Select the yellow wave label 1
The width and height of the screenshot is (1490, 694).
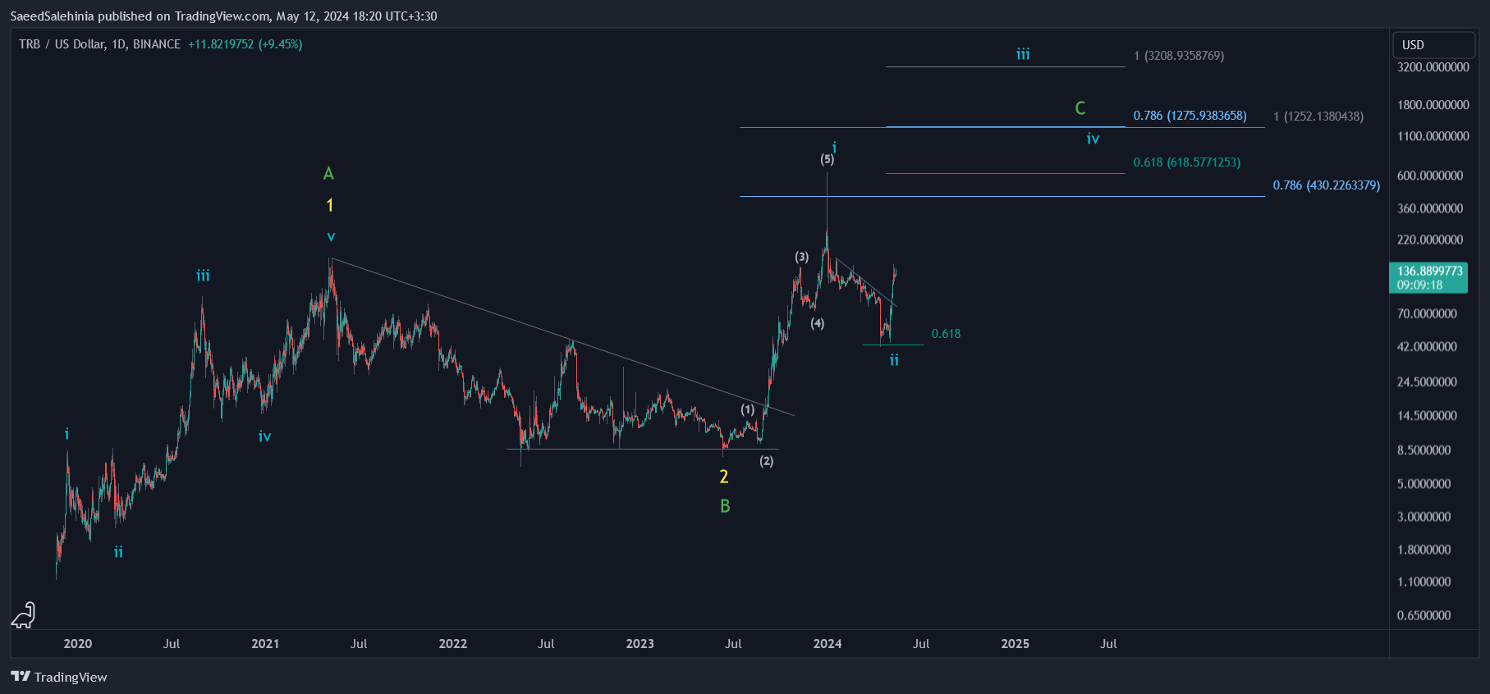(x=330, y=205)
